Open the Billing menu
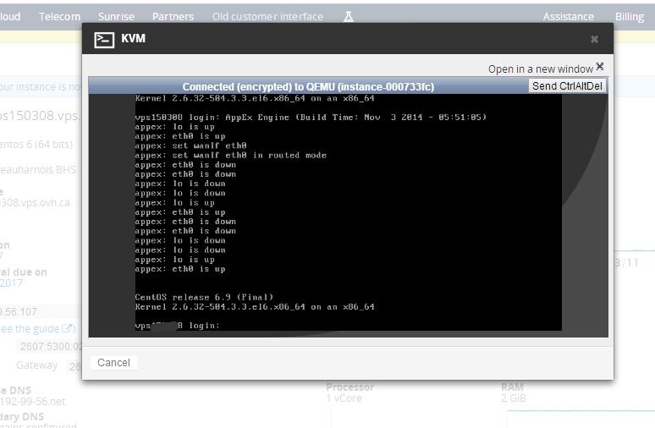 pyautogui.click(x=630, y=16)
